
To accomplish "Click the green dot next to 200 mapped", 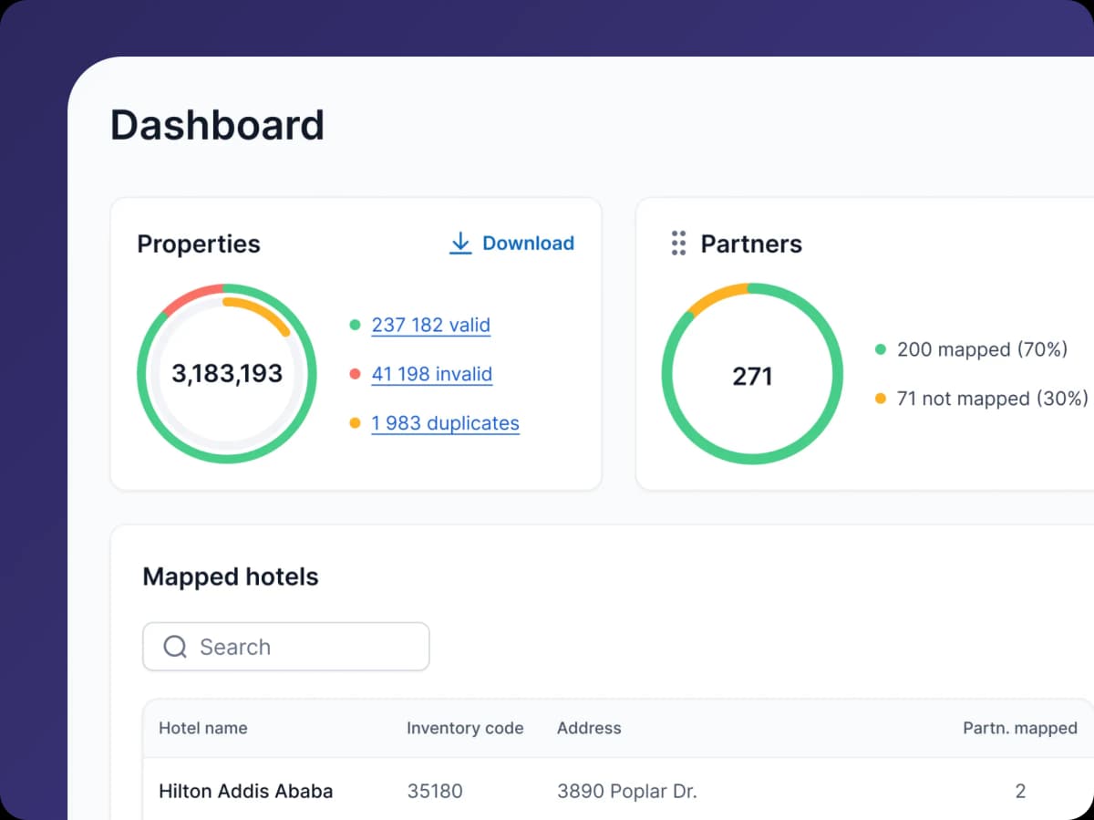I will coord(881,349).
